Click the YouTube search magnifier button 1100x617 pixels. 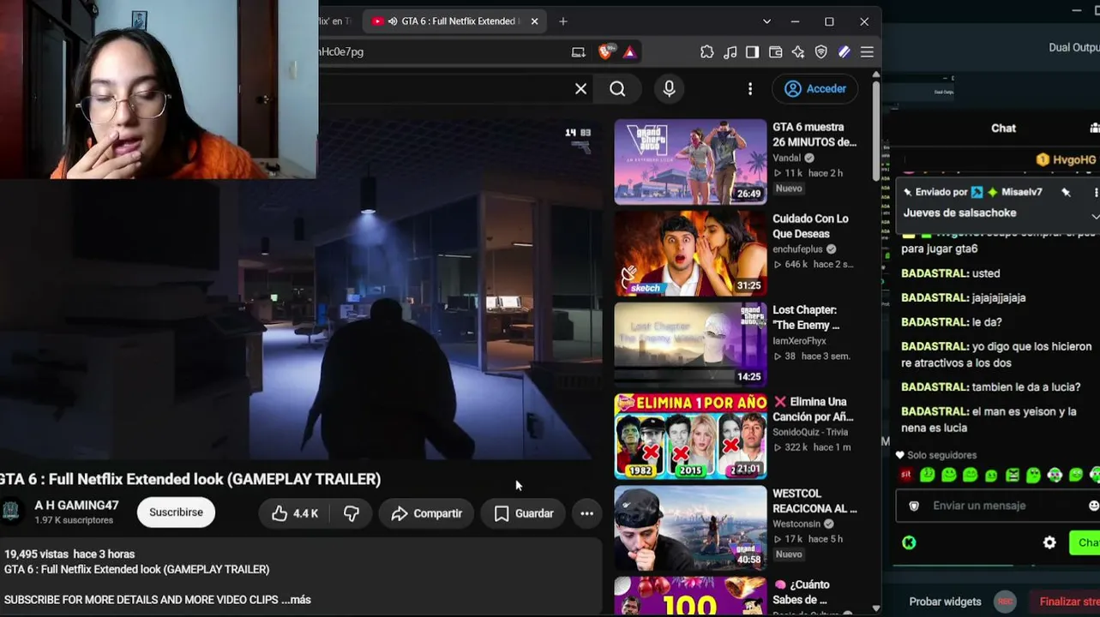pyautogui.click(x=617, y=88)
